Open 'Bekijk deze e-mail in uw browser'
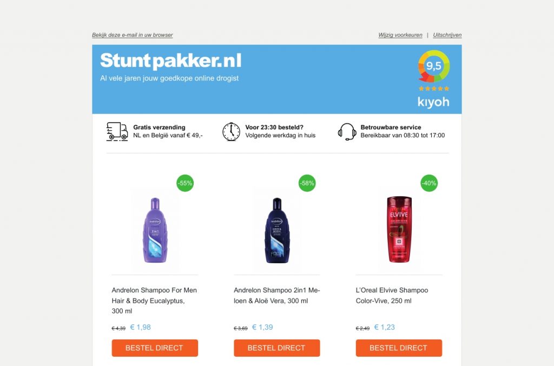The width and height of the screenshot is (554, 366). (x=132, y=35)
